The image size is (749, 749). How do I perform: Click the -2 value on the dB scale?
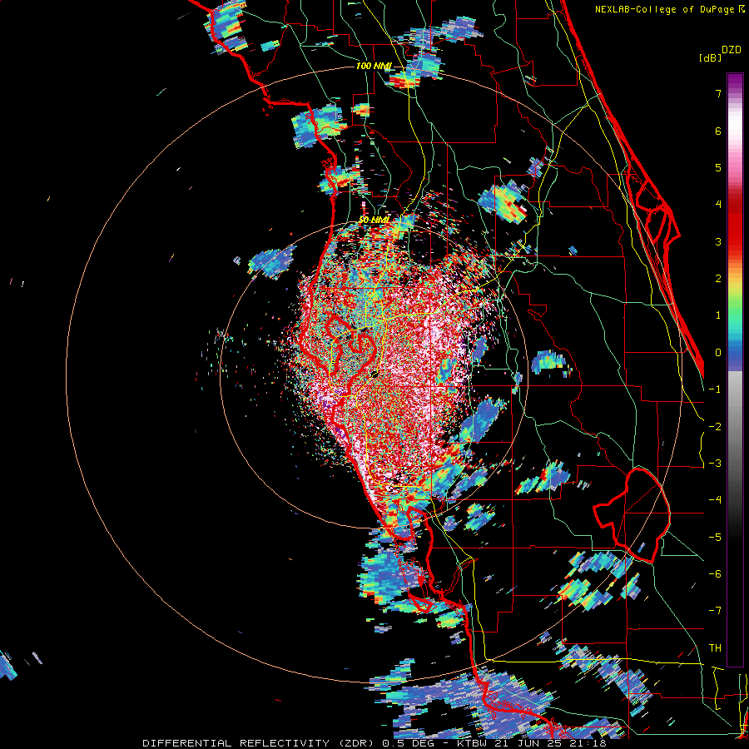click(x=715, y=427)
